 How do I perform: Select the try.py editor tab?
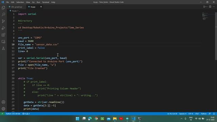point(33,7)
